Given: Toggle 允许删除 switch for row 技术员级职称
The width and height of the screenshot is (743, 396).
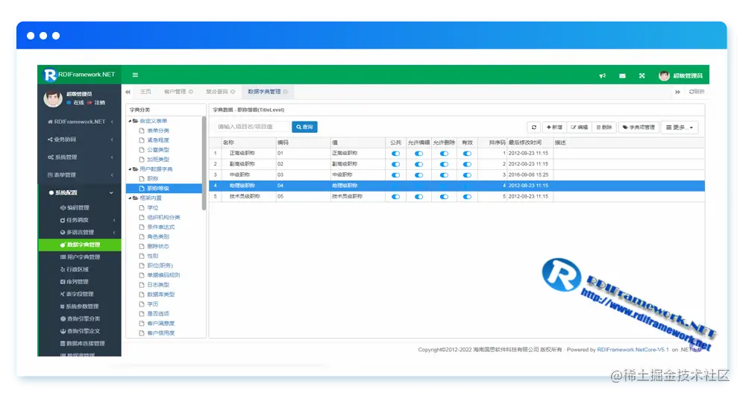Looking at the screenshot, I should click(444, 197).
